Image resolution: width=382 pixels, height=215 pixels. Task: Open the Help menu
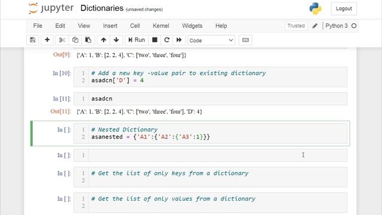point(221,26)
